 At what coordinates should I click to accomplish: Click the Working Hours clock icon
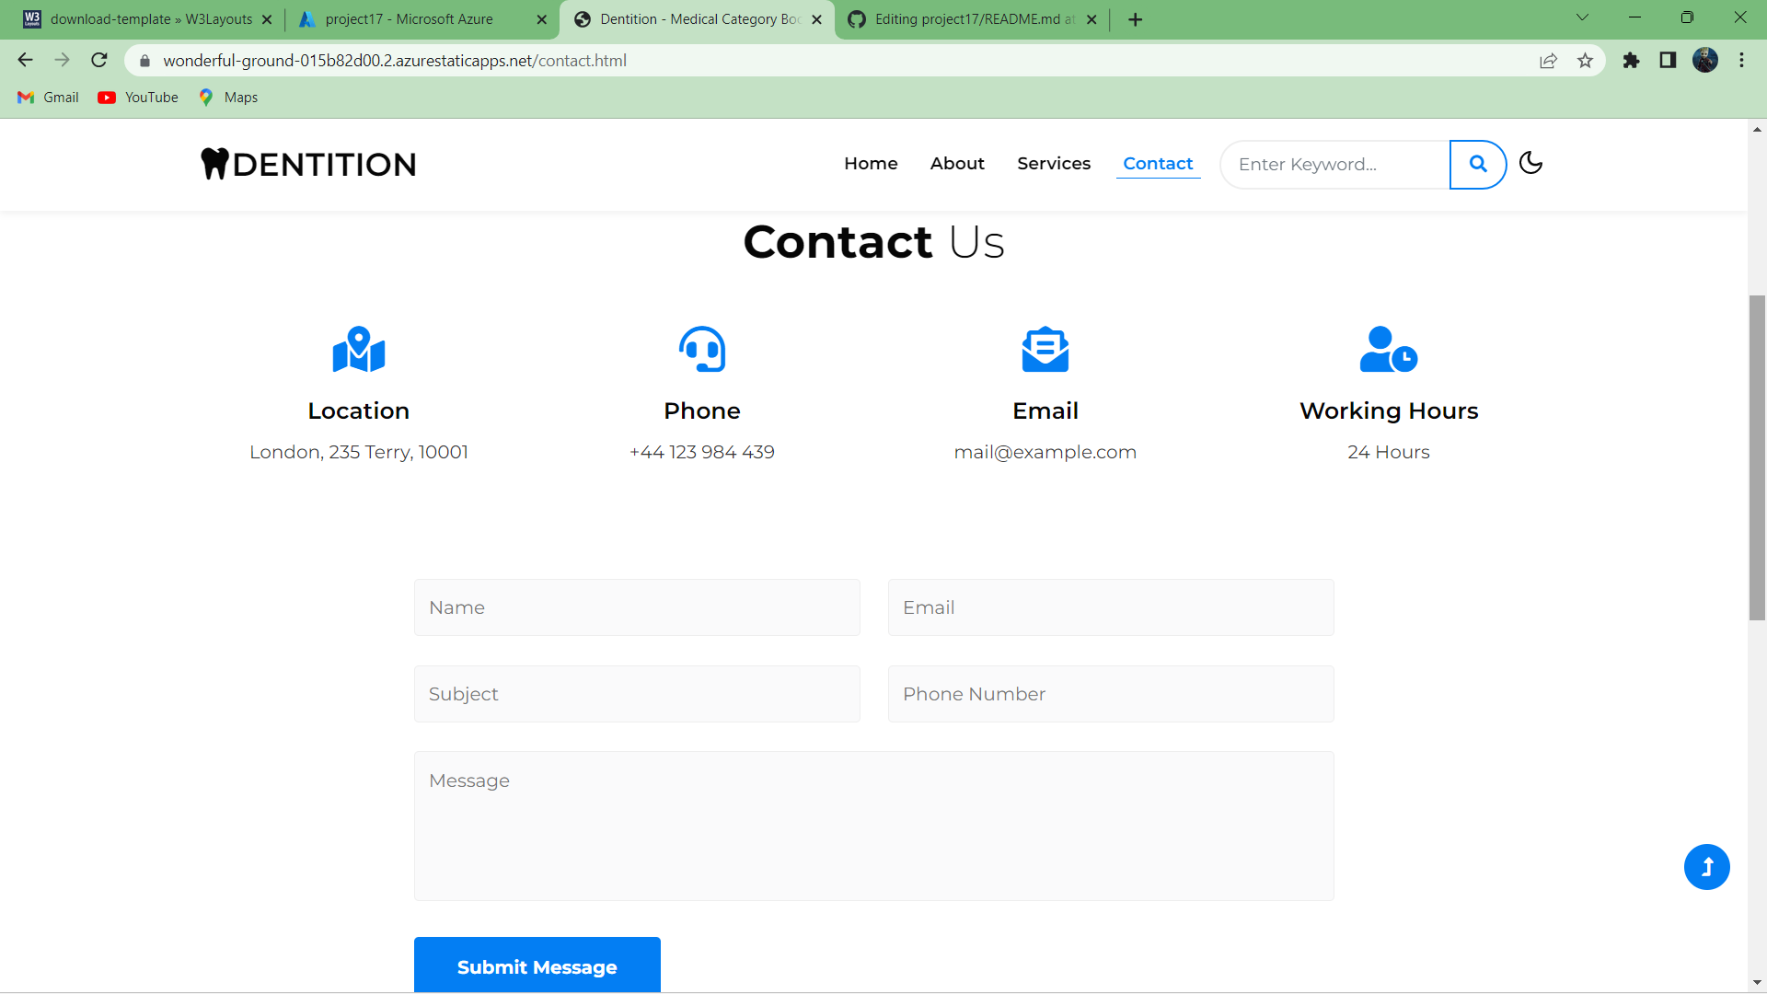1388,349
